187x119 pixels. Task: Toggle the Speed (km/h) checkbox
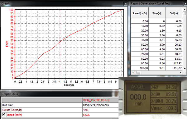coord(4,114)
